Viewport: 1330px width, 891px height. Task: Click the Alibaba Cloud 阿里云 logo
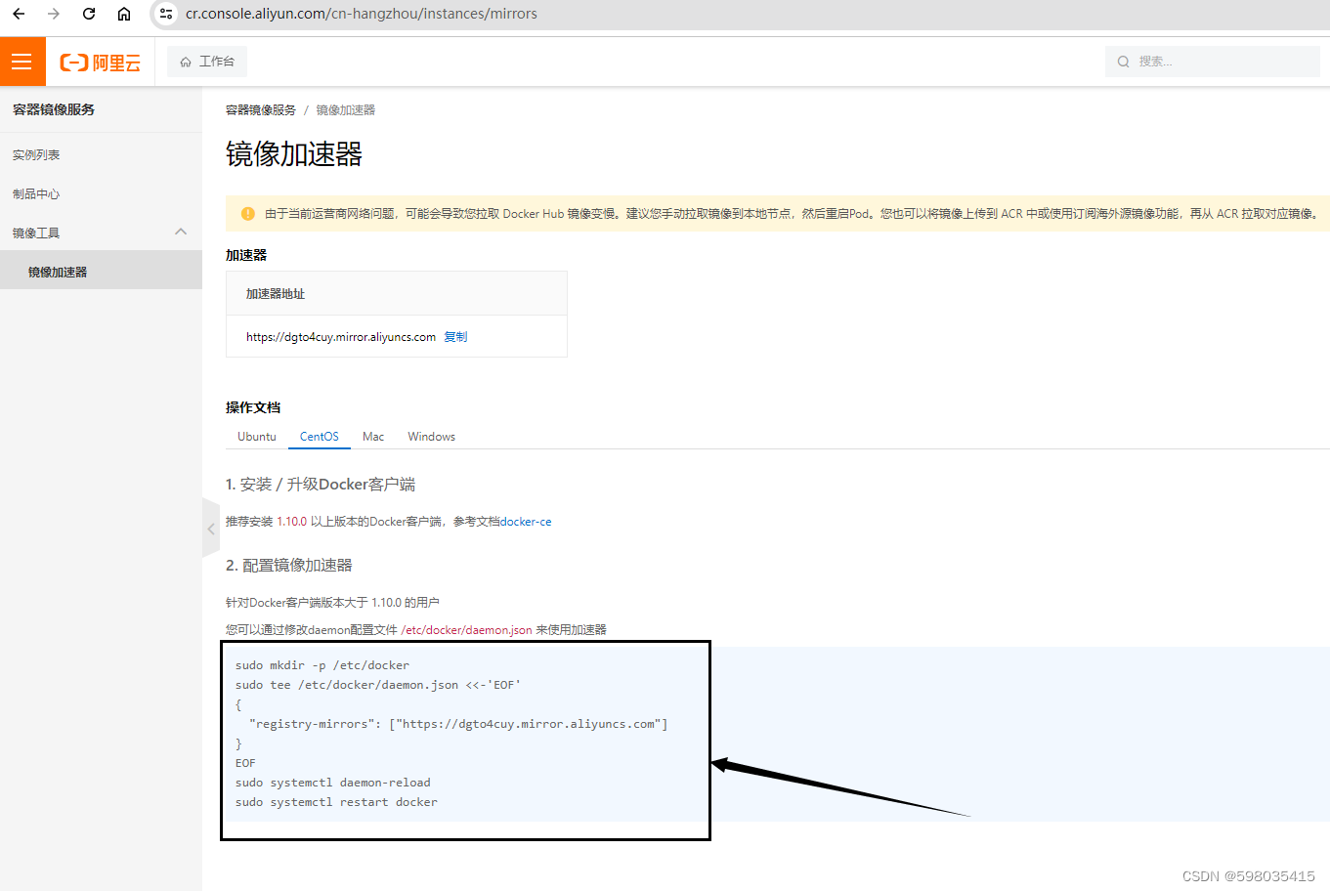tap(101, 63)
